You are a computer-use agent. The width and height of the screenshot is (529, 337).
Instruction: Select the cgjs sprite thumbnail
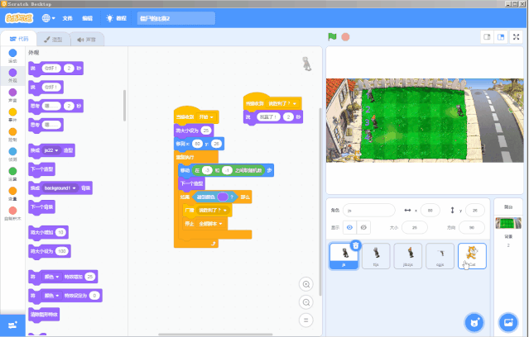(440, 256)
